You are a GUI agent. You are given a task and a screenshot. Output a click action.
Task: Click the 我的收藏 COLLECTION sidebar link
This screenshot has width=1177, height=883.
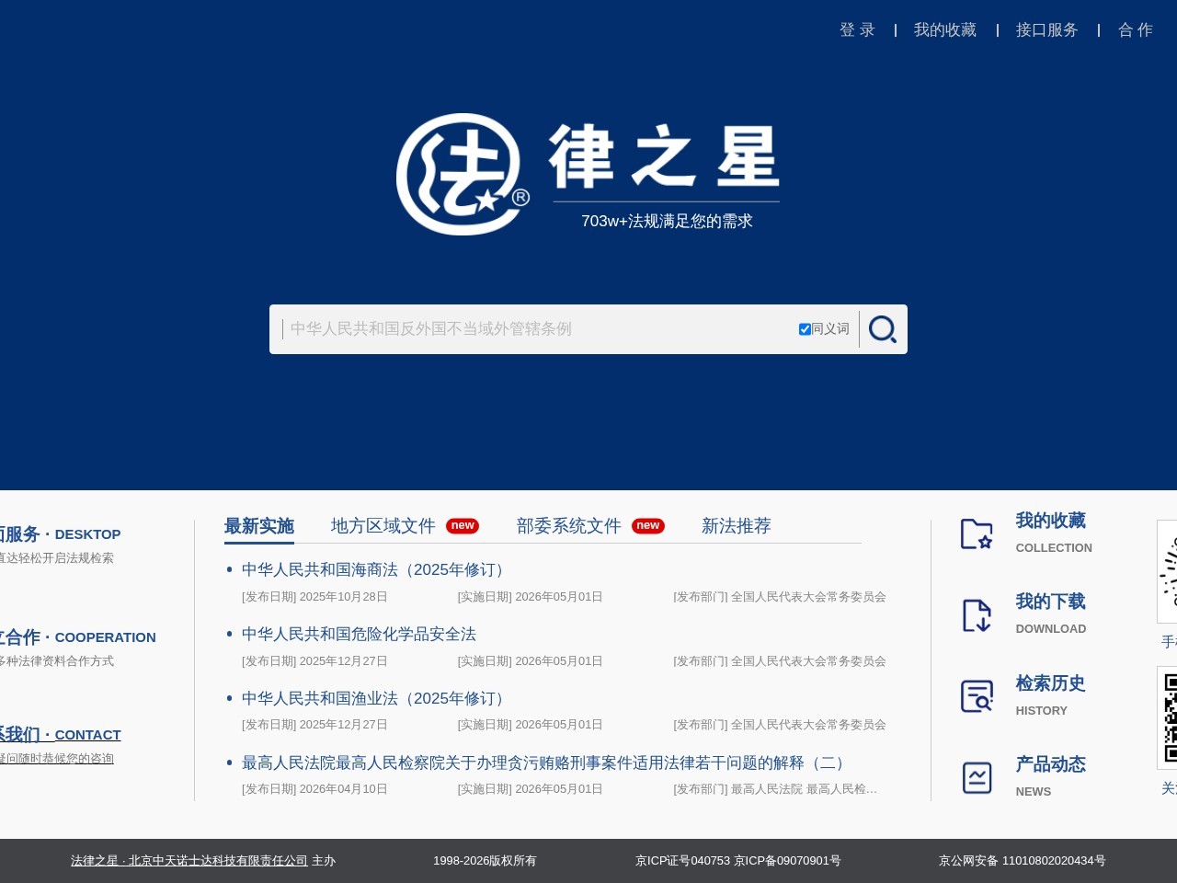(x=1054, y=533)
